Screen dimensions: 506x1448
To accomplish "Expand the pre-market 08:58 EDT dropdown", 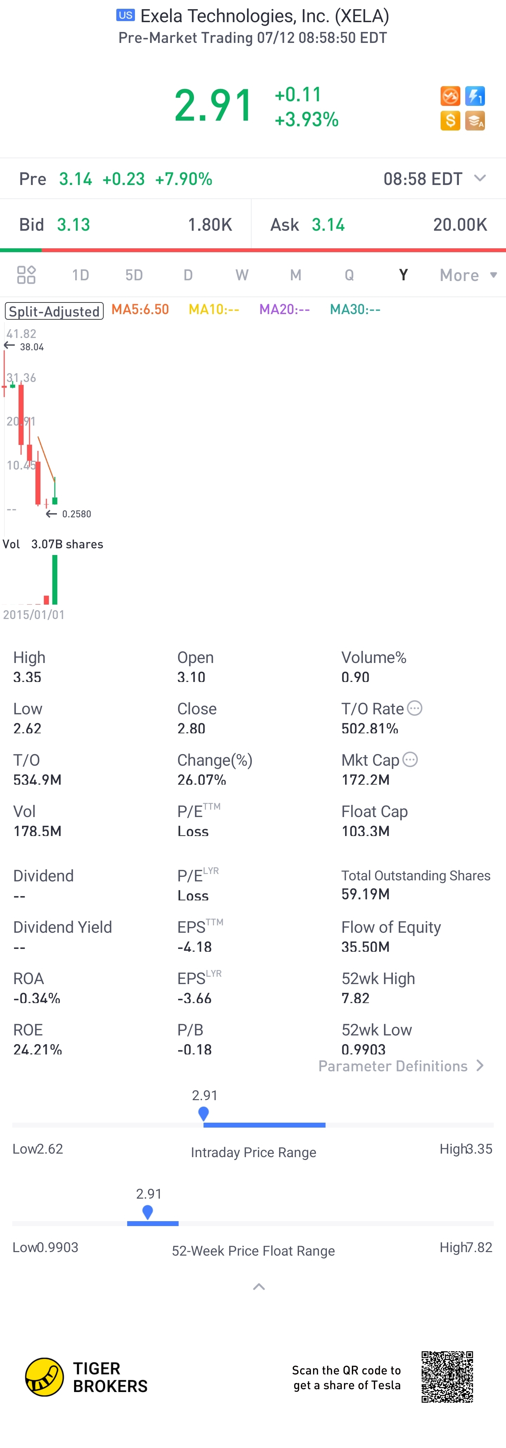I will 480,178.
